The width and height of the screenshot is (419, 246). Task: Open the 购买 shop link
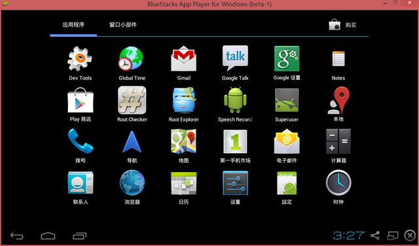coord(342,25)
